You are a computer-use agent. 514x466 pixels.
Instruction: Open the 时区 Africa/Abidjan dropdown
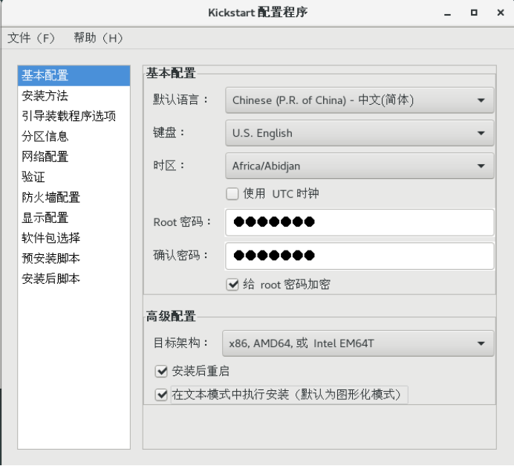(360, 166)
